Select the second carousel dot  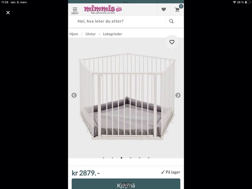[x=112, y=158]
